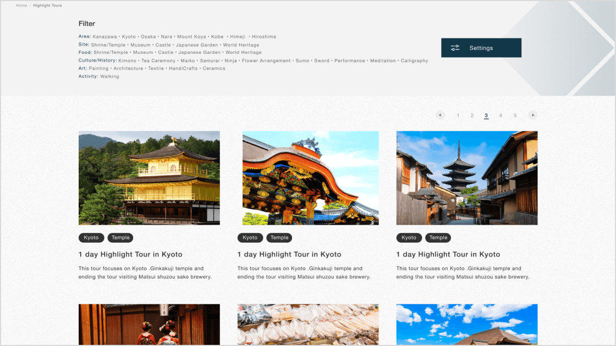
Task: Filter Culture/History by Sword
Action: click(x=322, y=60)
